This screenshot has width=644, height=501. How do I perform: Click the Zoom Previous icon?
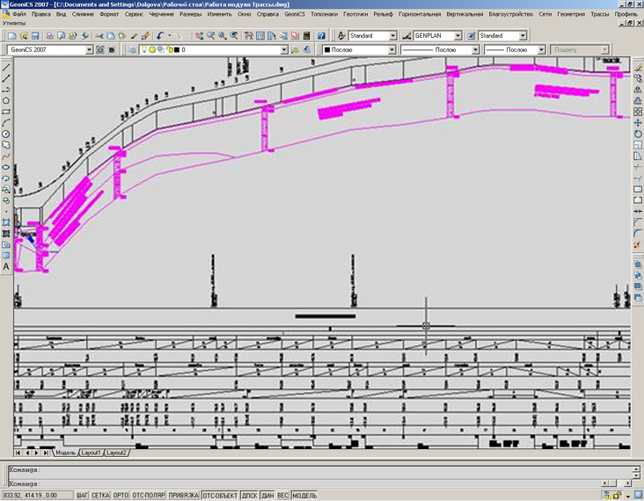[234, 36]
